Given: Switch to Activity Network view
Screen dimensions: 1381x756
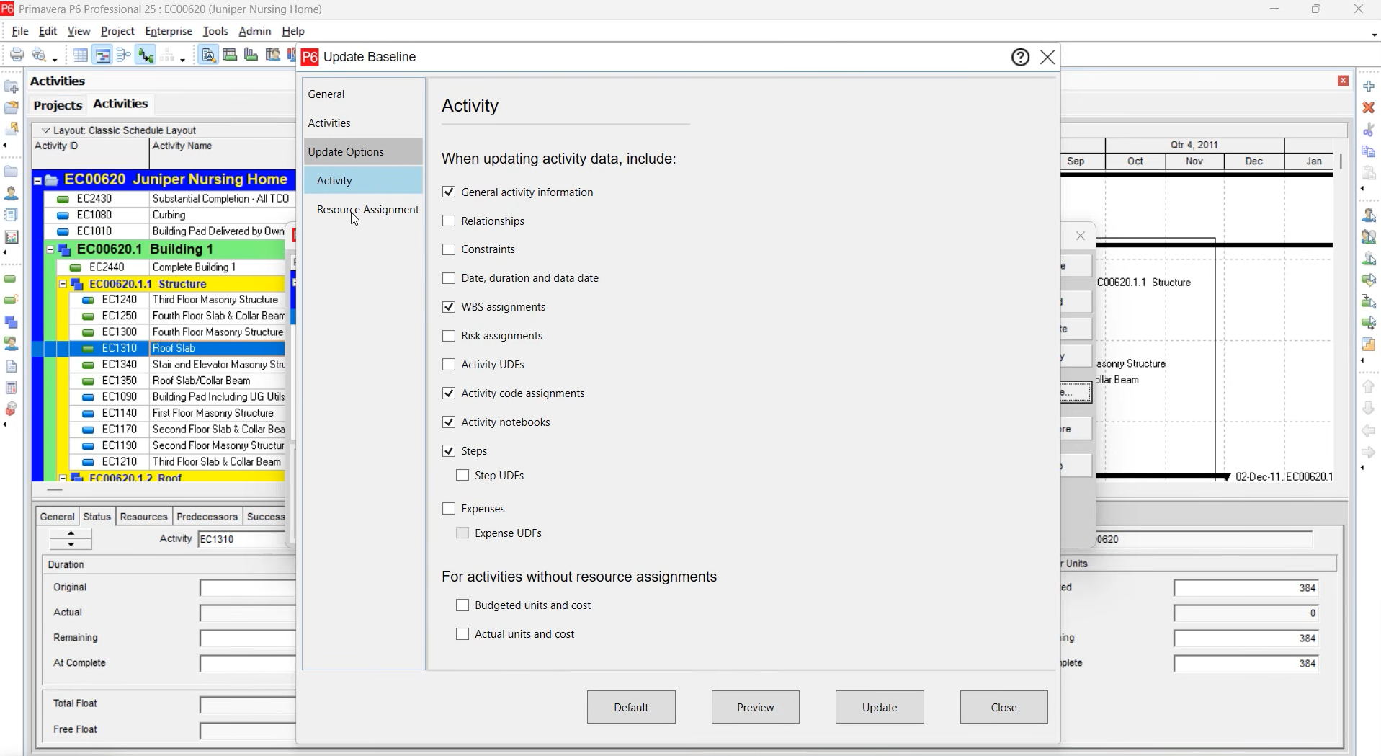Looking at the screenshot, I should point(125,55).
